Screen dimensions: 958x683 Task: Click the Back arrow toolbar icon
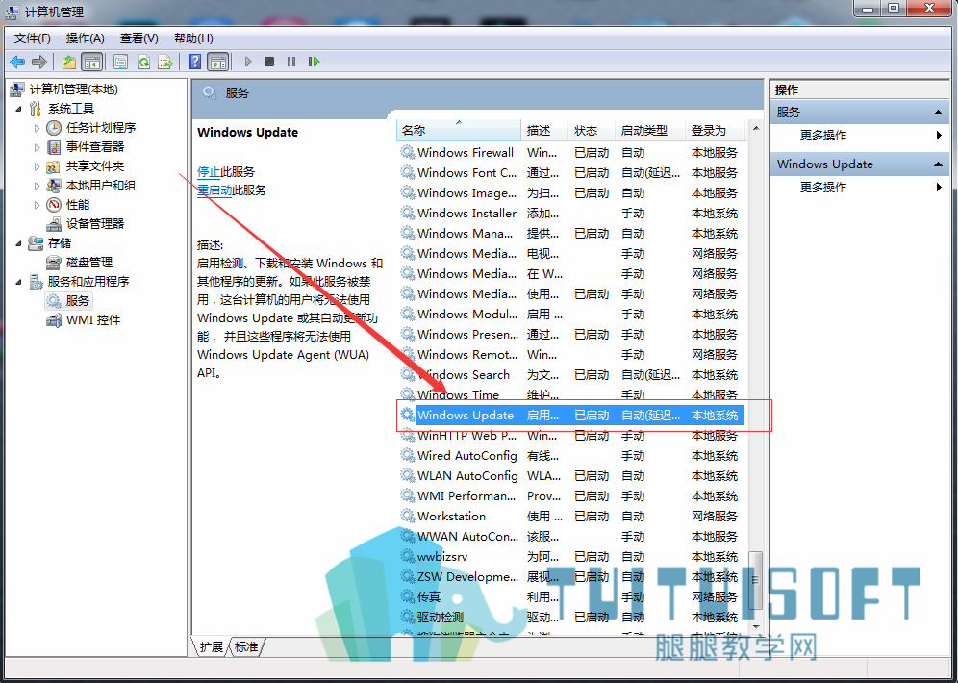(17, 62)
